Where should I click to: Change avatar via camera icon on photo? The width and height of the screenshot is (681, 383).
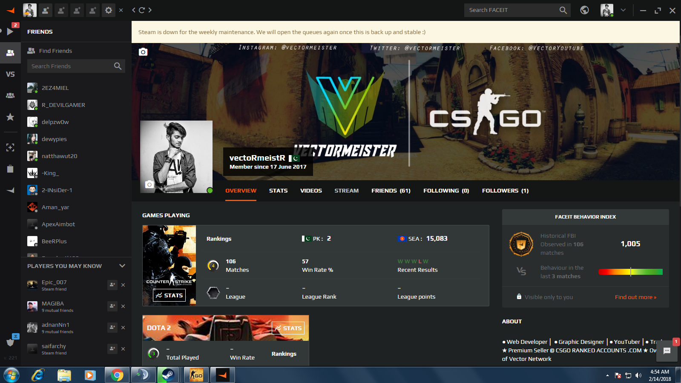[x=149, y=184]
